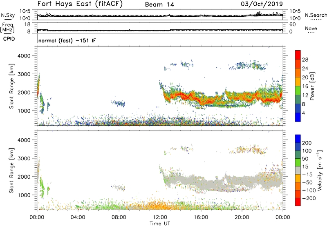Click the '28' tick on Power colorbar
This screenshot has height=226, width=327.
pyautogui.click(x=305, y=60)
